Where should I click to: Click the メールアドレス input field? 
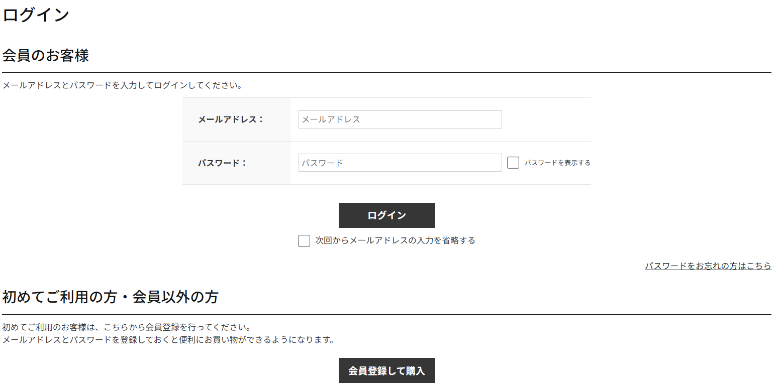click(400, 119)
